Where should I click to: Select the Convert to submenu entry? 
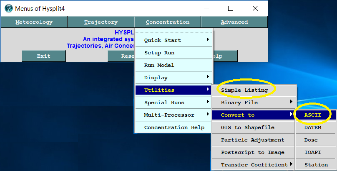point(253,115)
